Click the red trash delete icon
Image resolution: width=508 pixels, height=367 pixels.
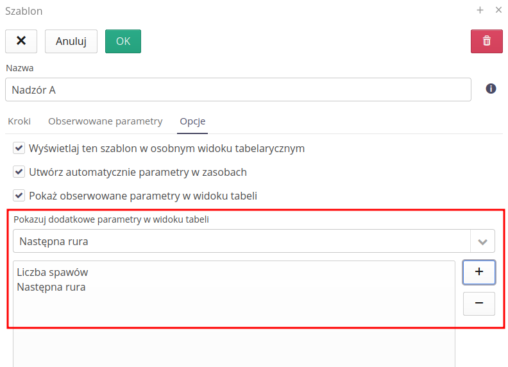pyautogui.click(x=487, y=41)
